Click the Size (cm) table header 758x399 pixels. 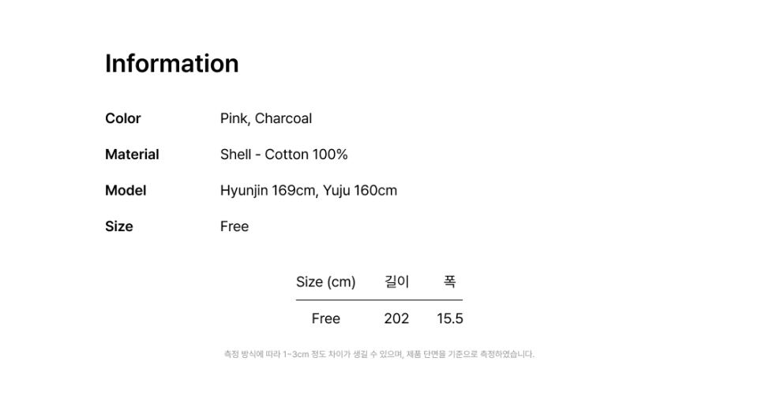(x=326, y=282)
